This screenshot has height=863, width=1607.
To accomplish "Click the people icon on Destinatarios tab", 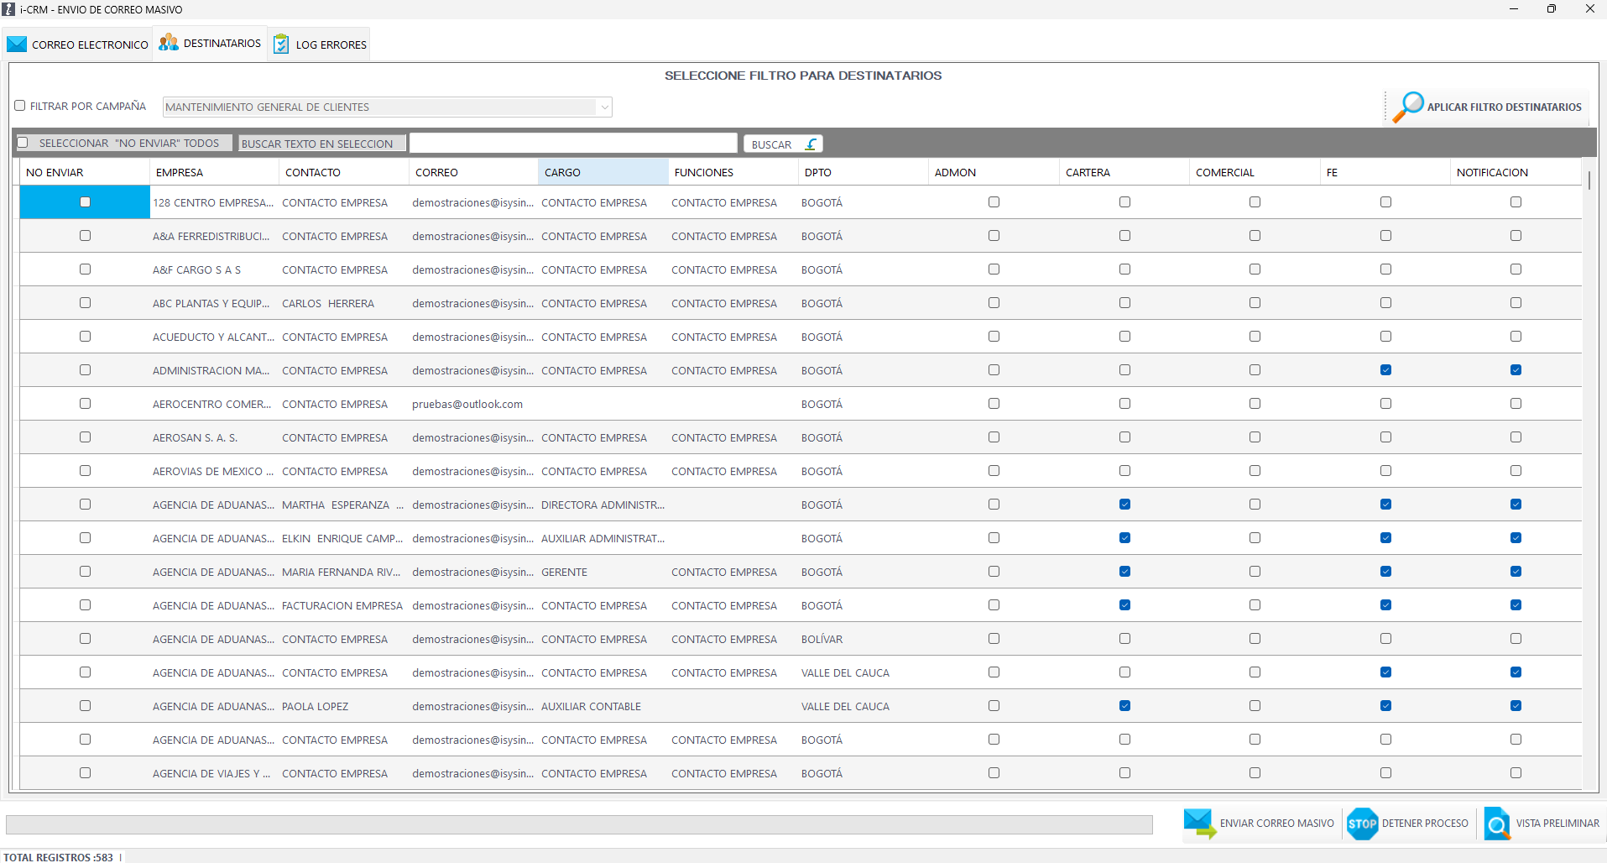I will coord(169,43).
